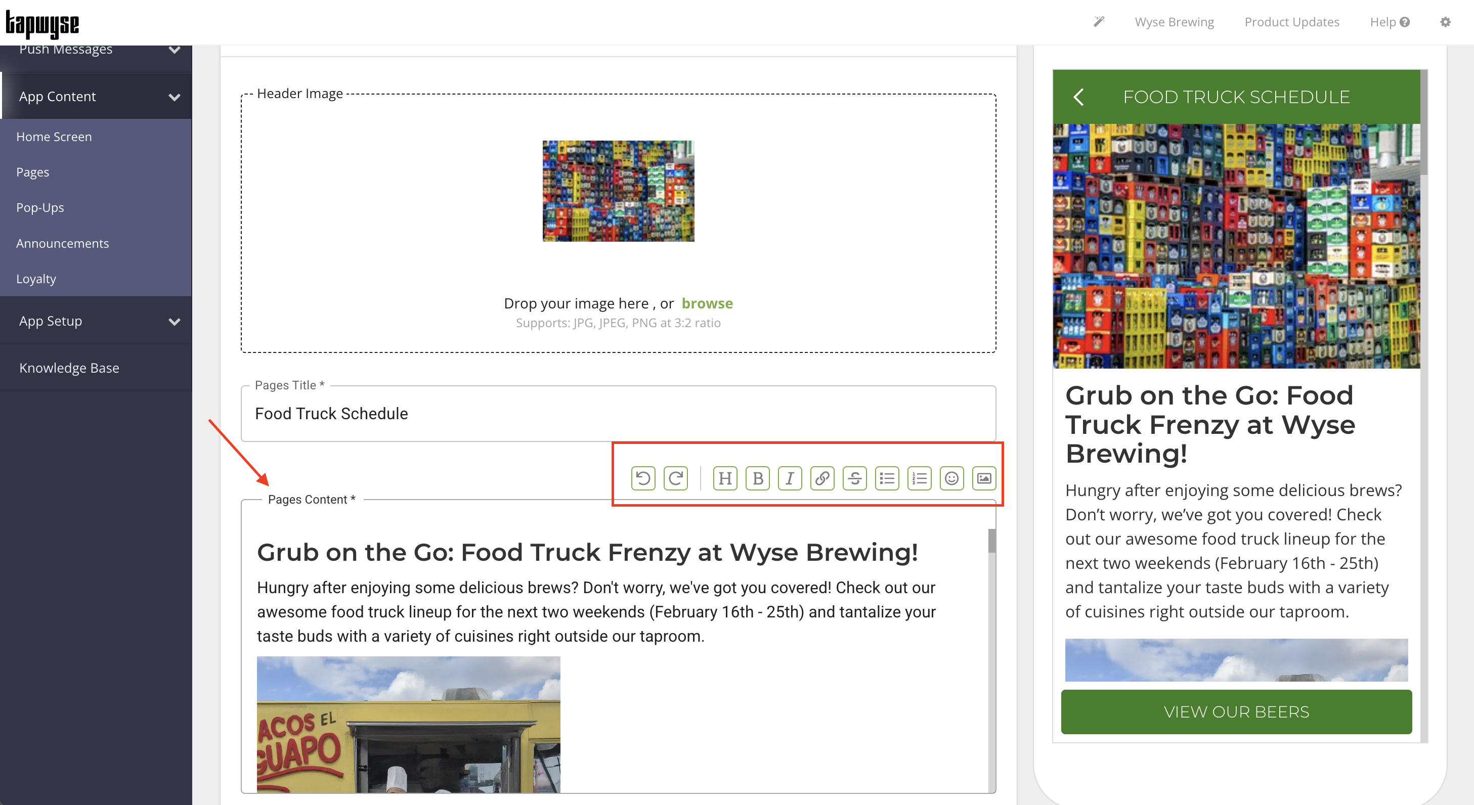This screenshot has width=1474, height=805.
Task: Collapse the App Content sidebar section
Action: tap(175, 97)
